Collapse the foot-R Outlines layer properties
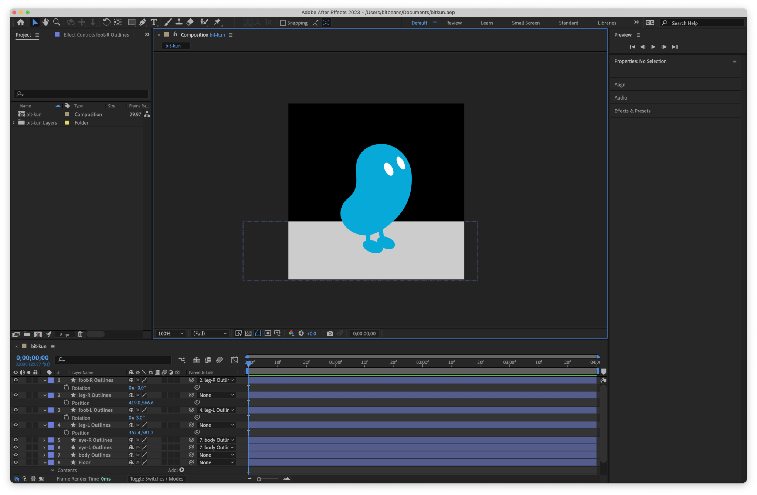 coord(45,380)
